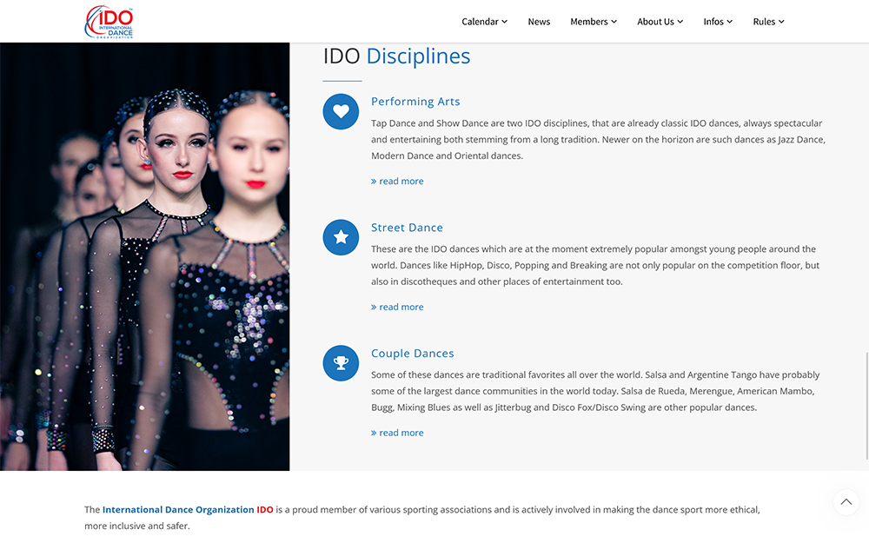Click the star icon beside Street Dance

(x=341, y=237)
